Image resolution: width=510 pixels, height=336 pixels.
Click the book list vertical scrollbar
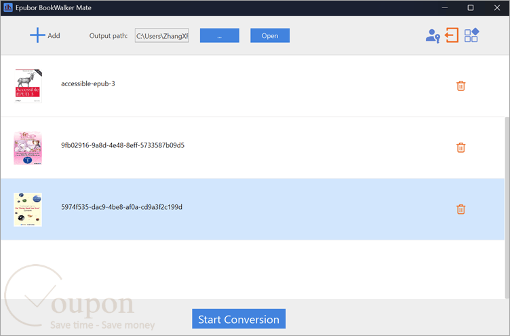click(x=507, y=208)
